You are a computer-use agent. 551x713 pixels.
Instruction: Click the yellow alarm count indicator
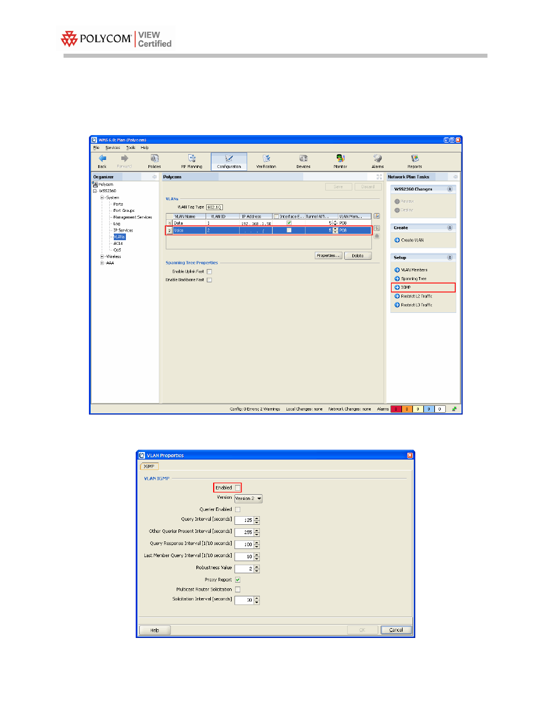click(418, 409)
